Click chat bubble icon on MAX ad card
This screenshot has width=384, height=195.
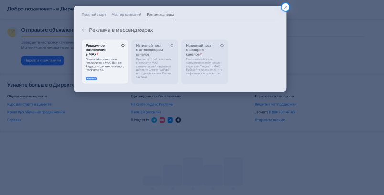pos(123,46)
